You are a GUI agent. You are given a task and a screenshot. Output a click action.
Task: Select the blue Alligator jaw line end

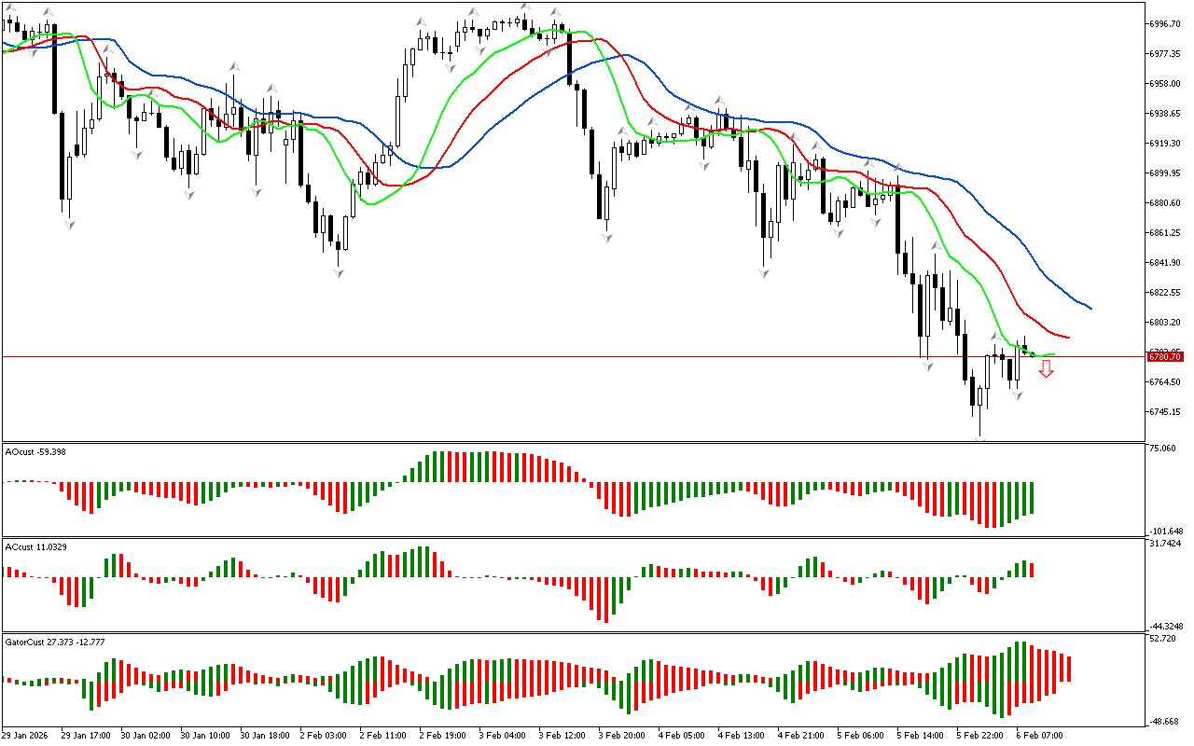(1090, 308)
